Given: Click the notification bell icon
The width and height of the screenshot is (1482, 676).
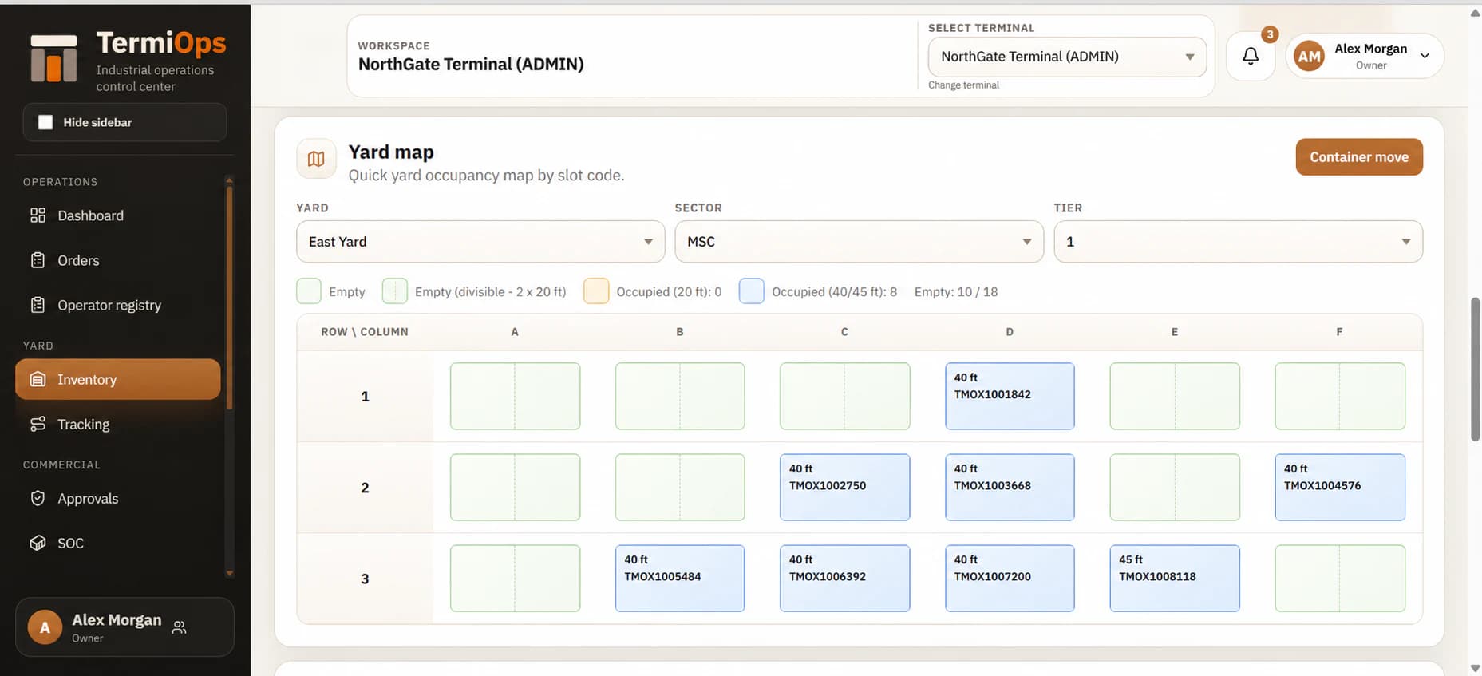Looking at the screenshot, I should click(x=1251, y=56).
